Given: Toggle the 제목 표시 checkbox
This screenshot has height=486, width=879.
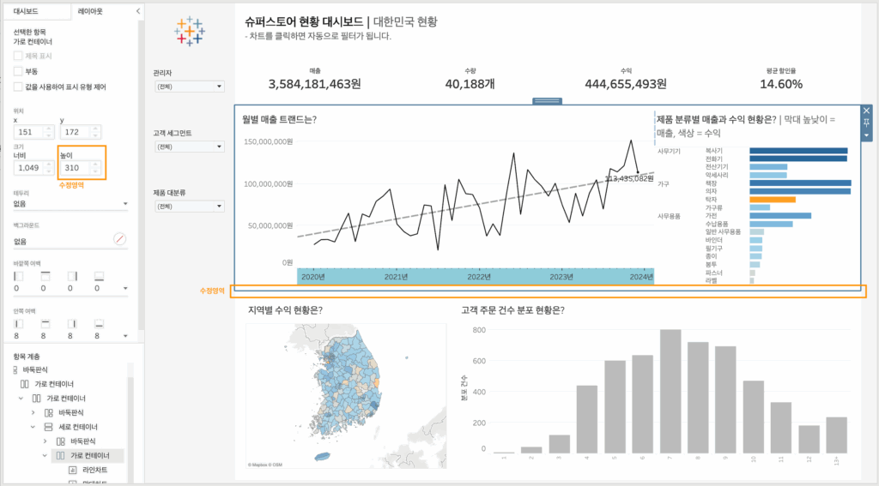Looking at the screenshot, I should pos(18,56).
